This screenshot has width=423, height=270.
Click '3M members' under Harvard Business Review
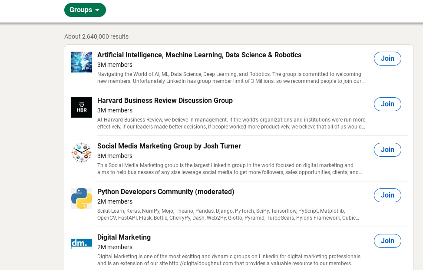(x=115, y=110)
